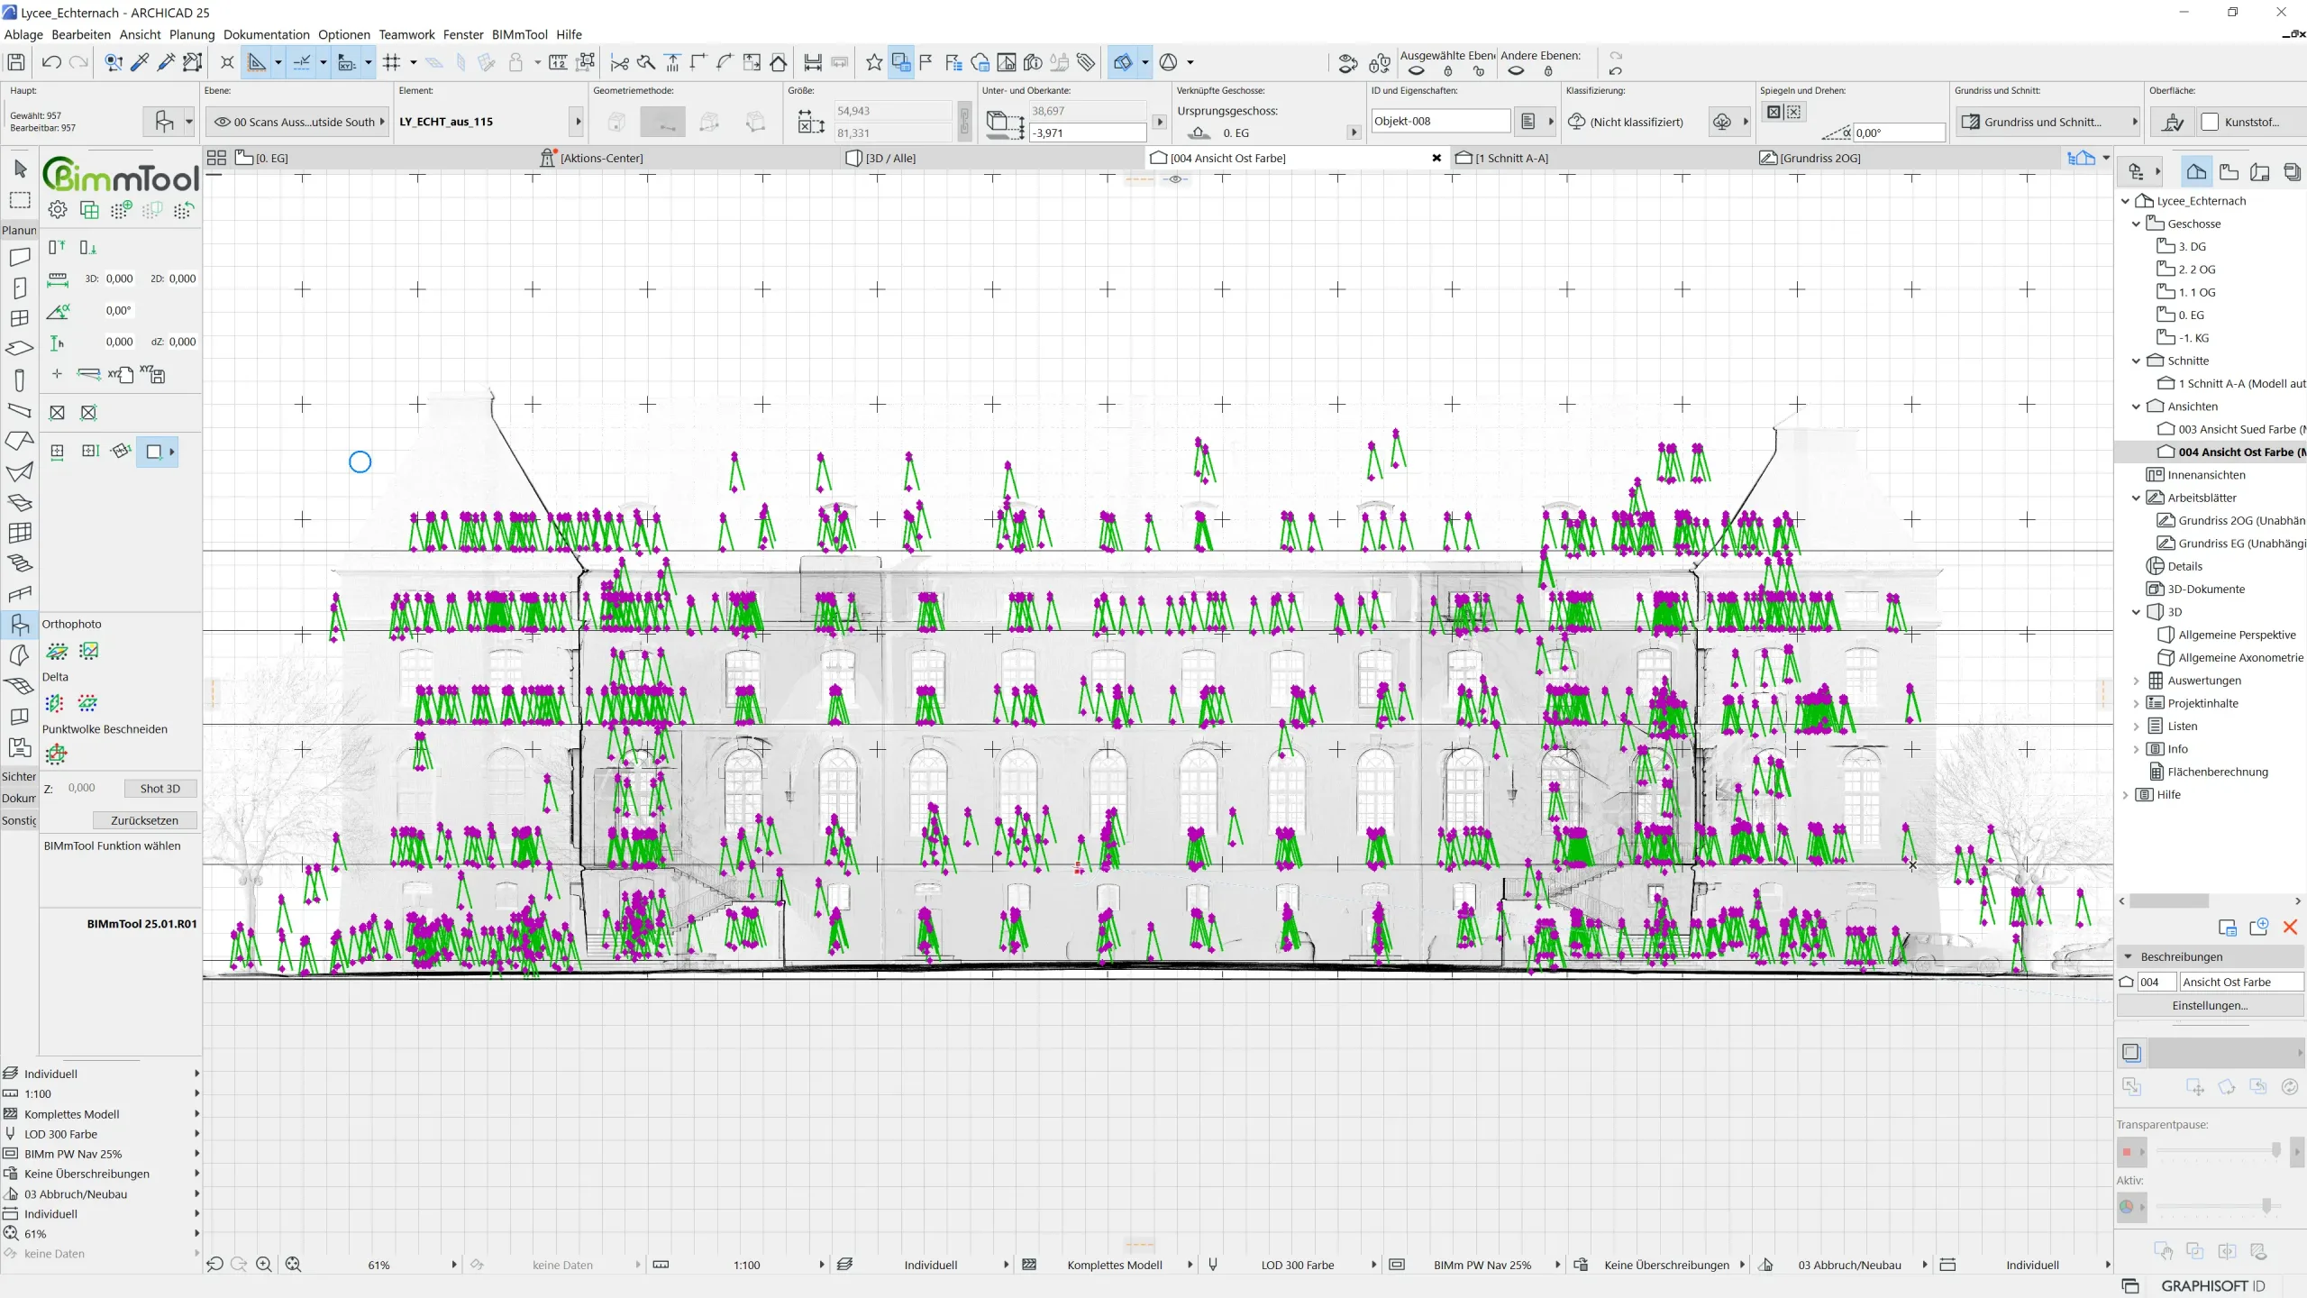Toggle eye icon for other layers
This screenshot has width=2307, height=1298.
pyautogui.click(x=1516, y=71)
